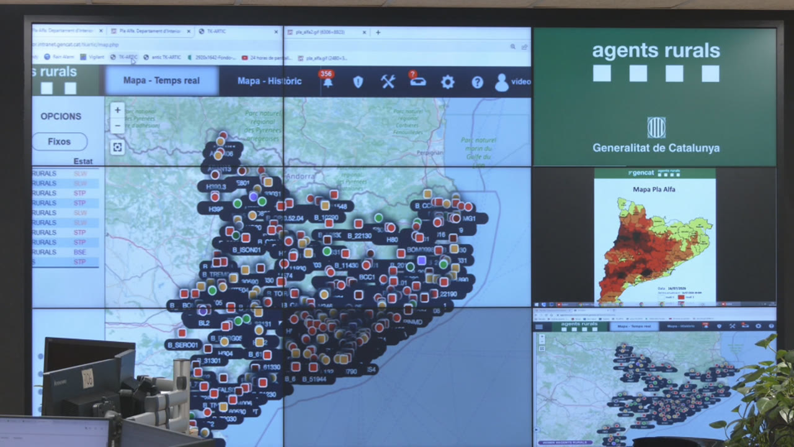Click the B_51944 map marker label

tap(315, 379)
